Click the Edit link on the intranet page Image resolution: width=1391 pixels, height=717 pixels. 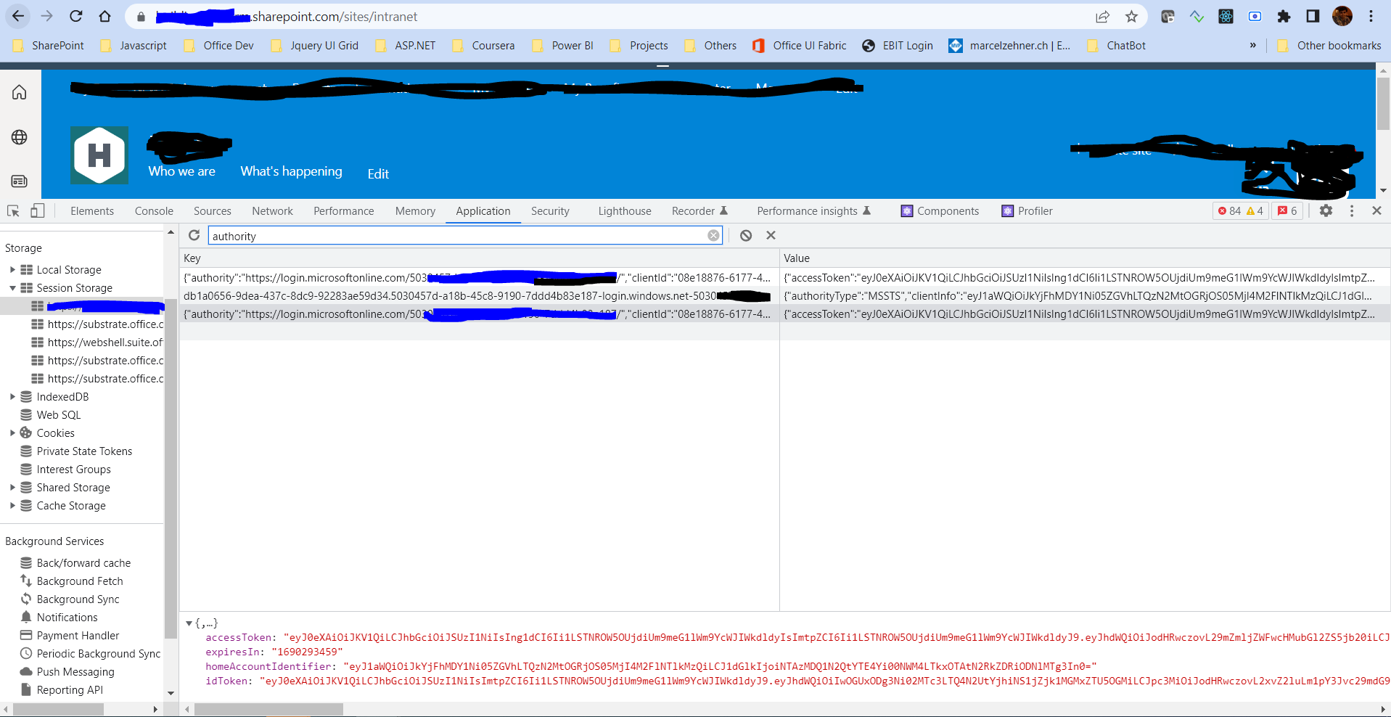pyautogui.click(x=377, y=173)
